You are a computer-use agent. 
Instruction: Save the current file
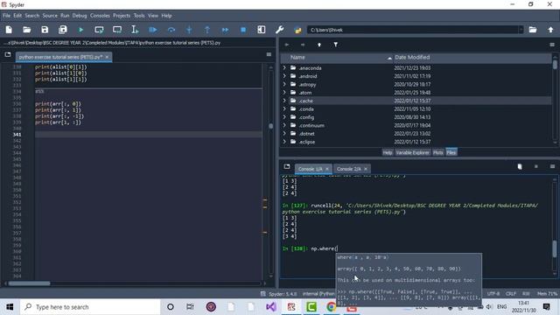45,30
